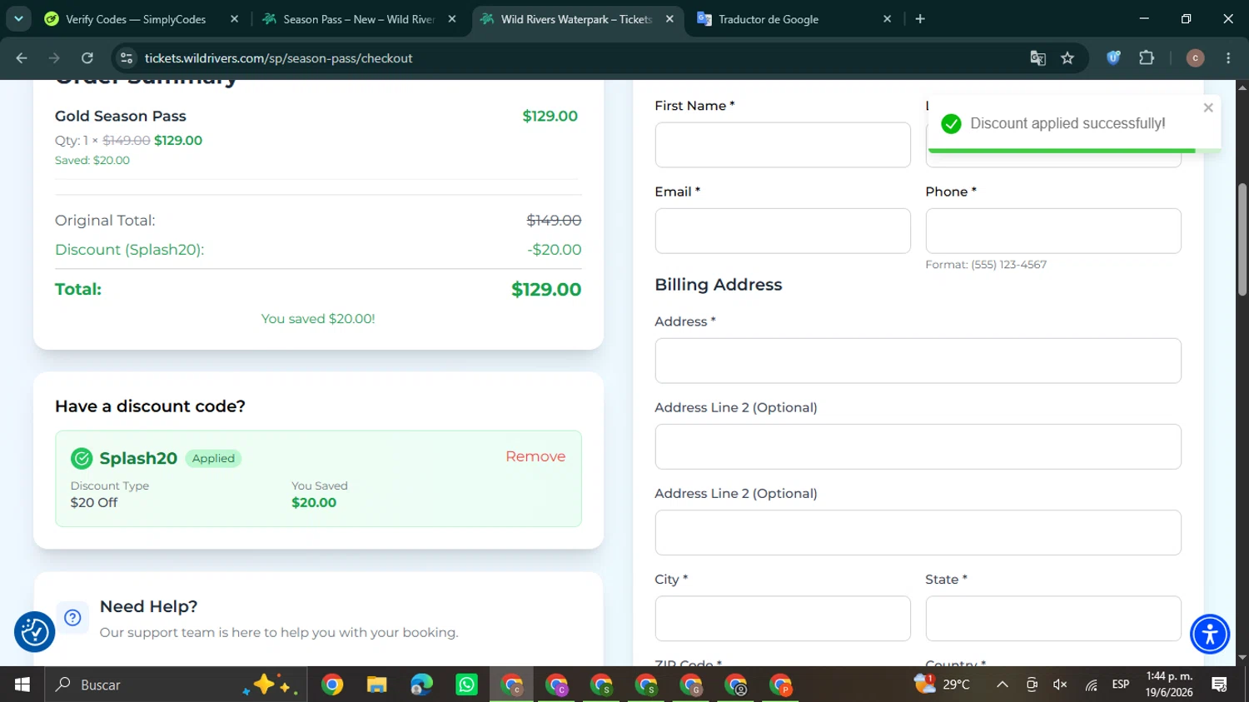This screenshot has width=1249, height=702.
Task: Click the browser address bar URL
Action: coord(279,58)
